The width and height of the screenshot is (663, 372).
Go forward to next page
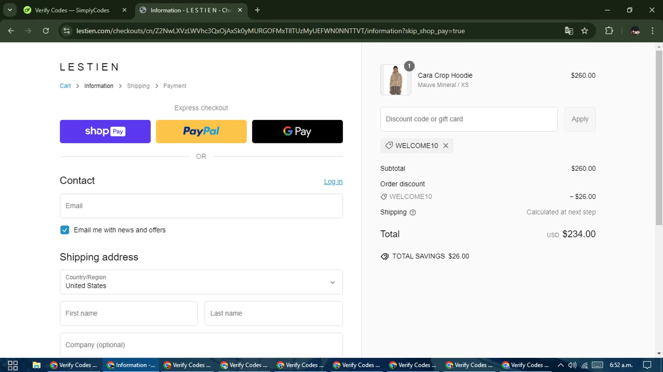[28, 31]
